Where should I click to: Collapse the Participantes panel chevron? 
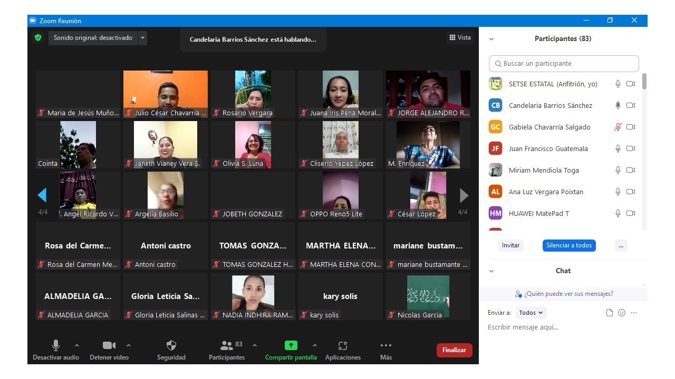click(491, 39)
